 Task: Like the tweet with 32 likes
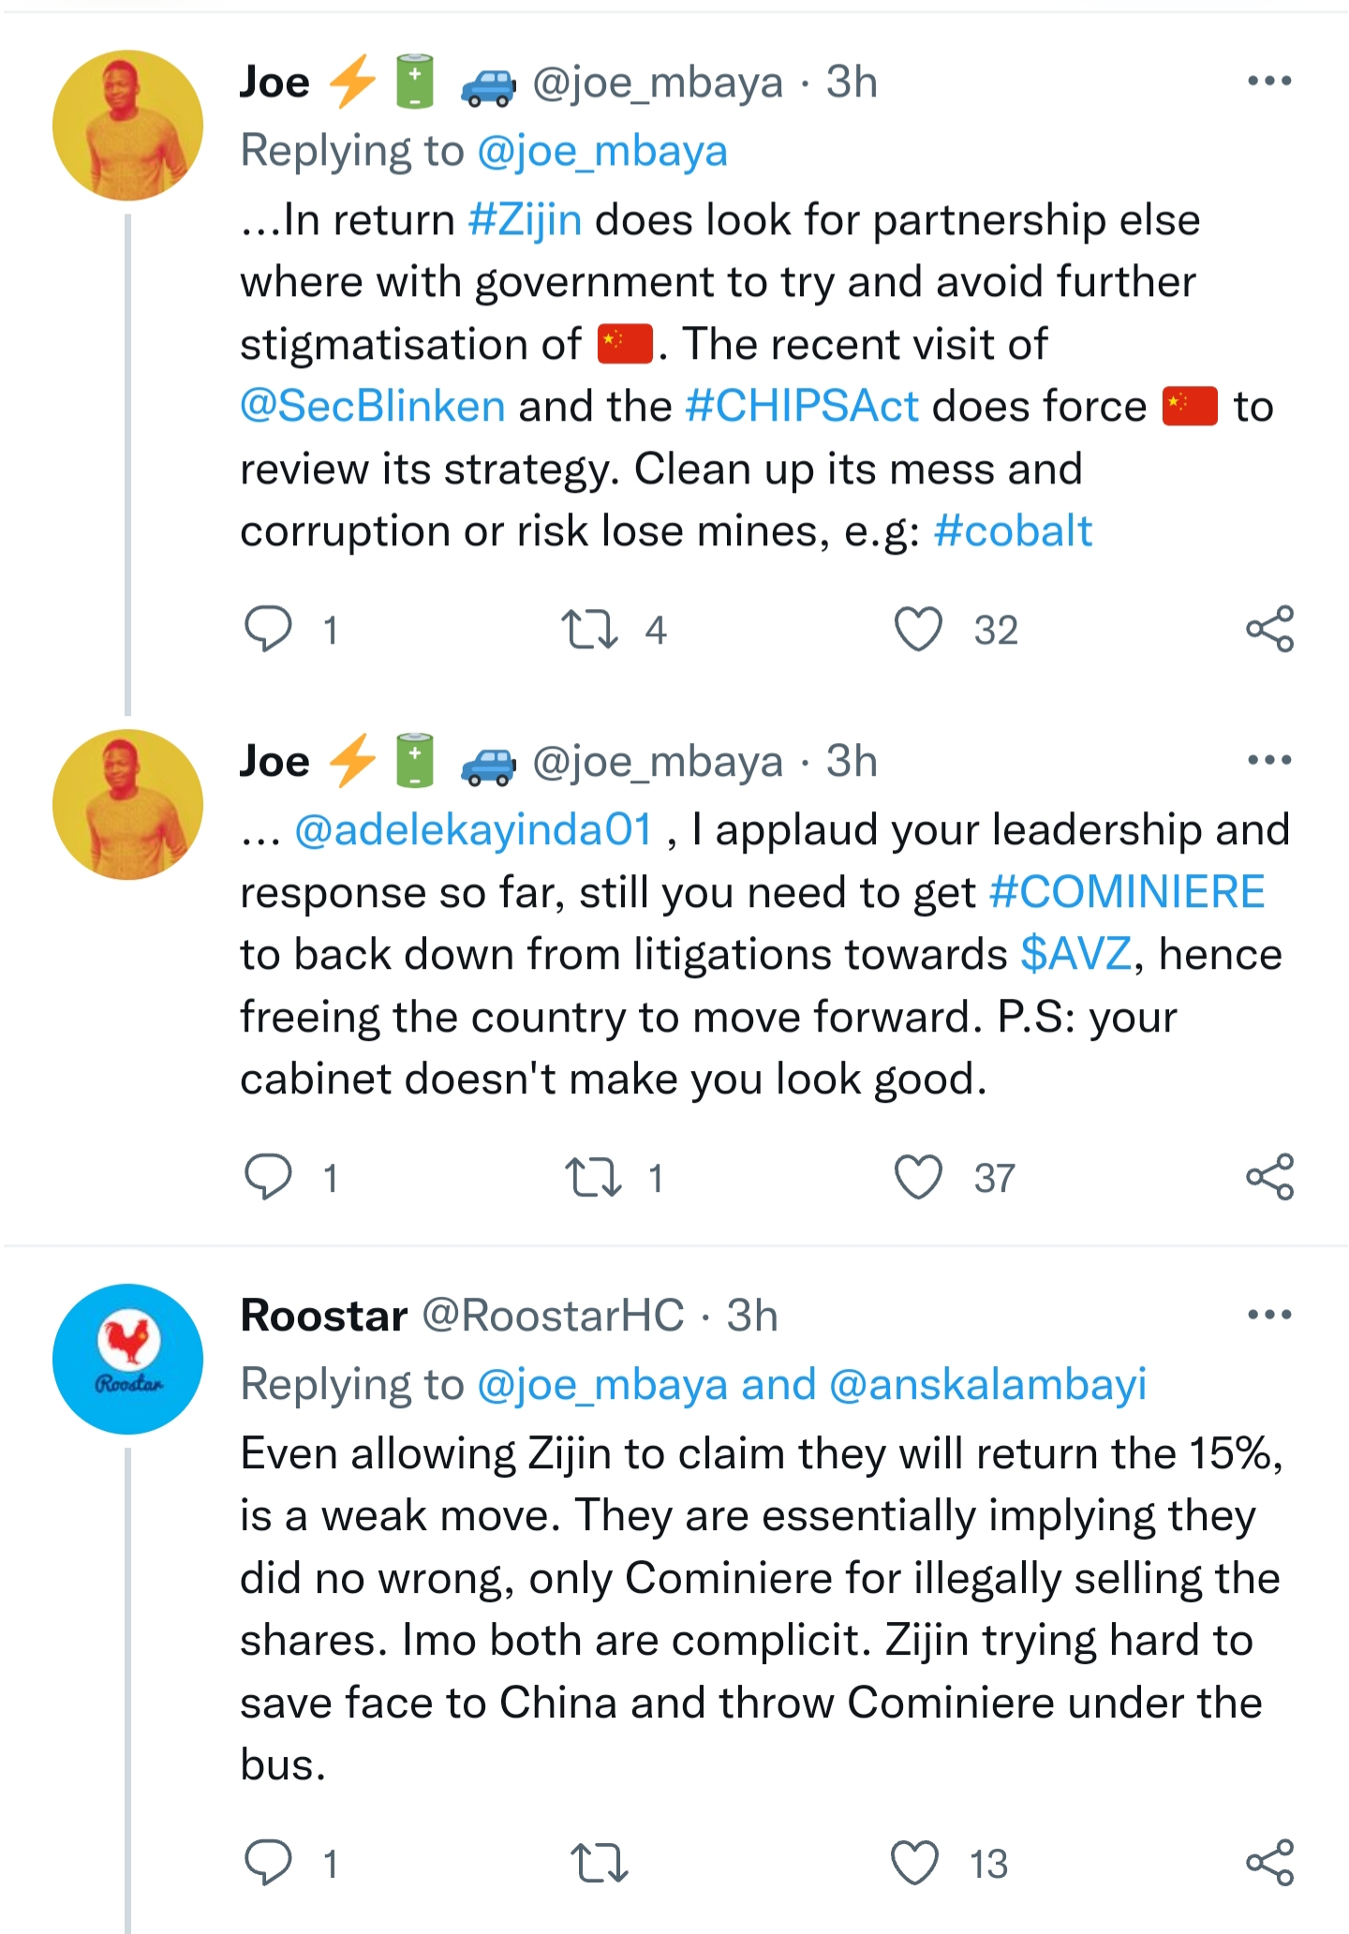click(x=918, y=629)
